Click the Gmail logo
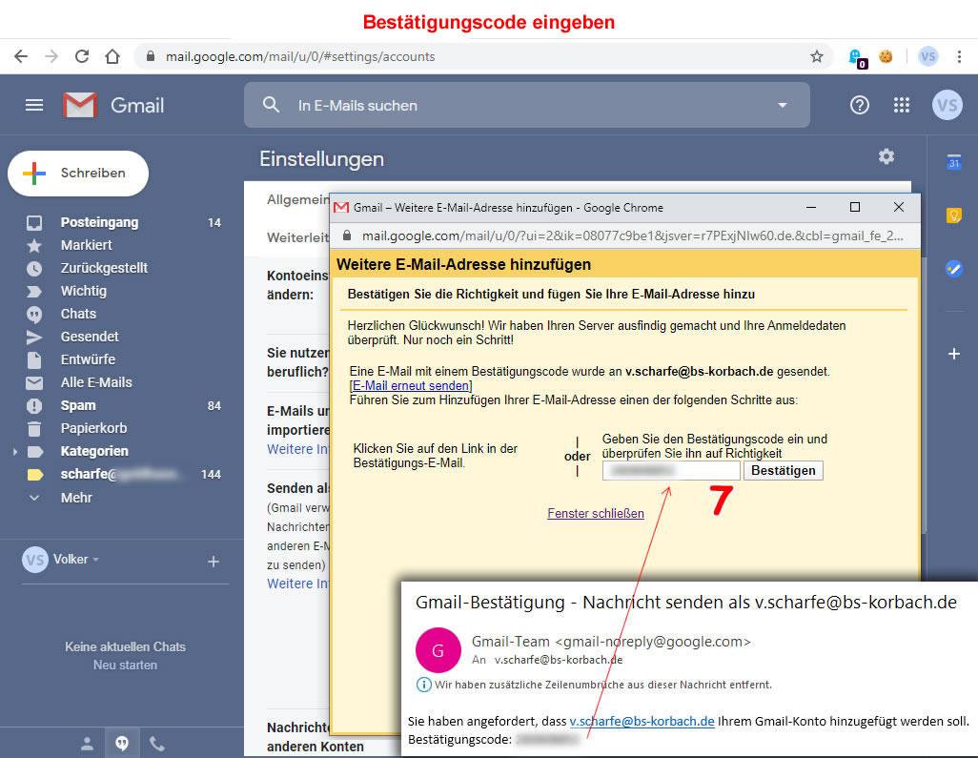 (x=113, y=105)
